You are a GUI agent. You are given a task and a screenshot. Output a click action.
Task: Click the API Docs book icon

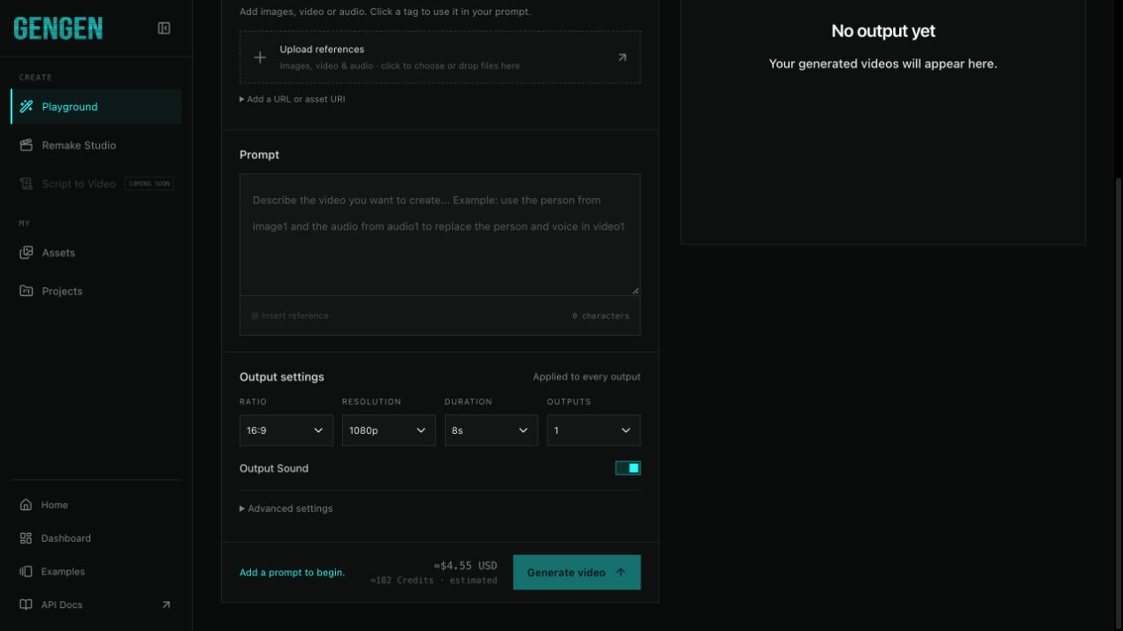26,605
